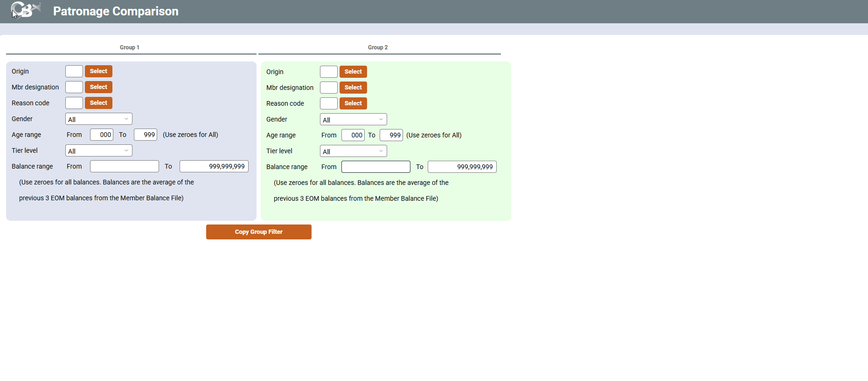Image resolution: width=868 pixels, height=381 pixels.
Task: Open Group 1 Tier level dropdown
Action: coord(99,151)
